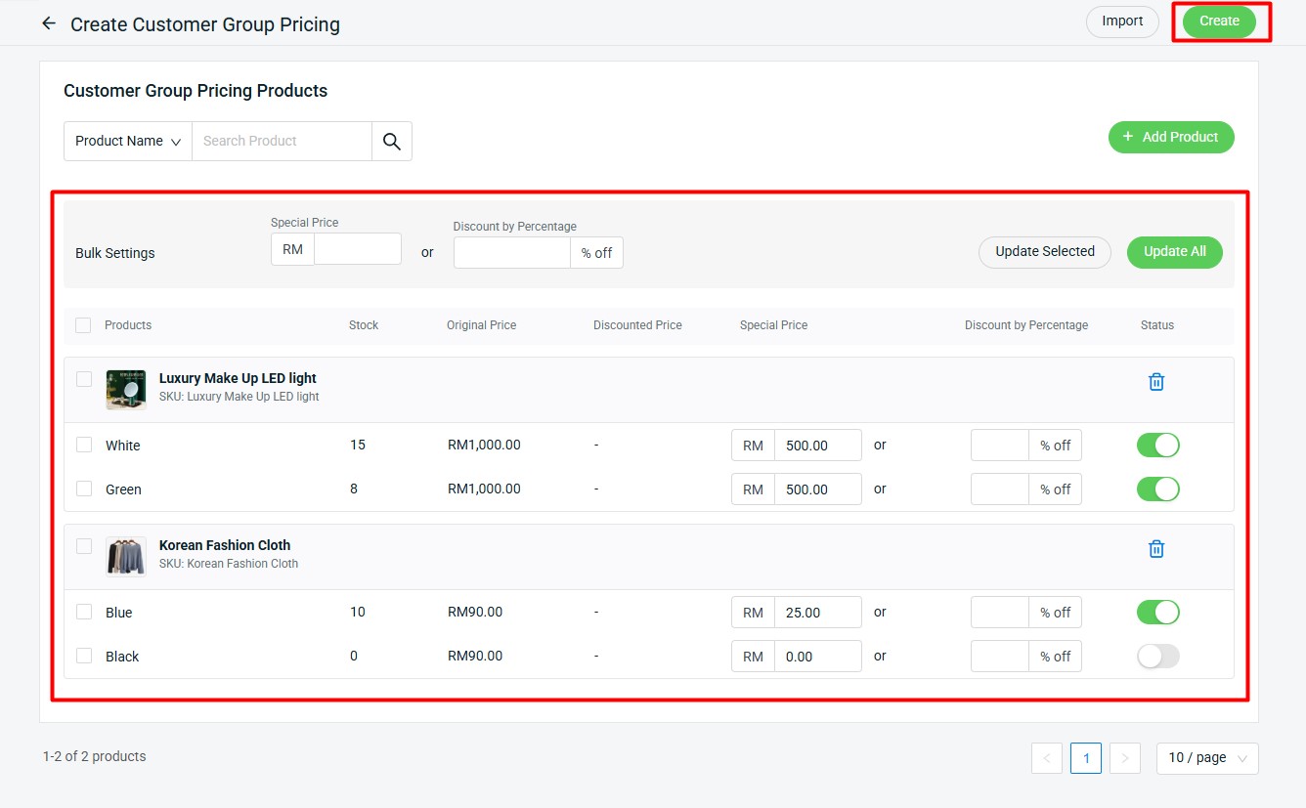1306x808 pixels.
Task: Click the Create button
Action: (x=1219, y=21)
